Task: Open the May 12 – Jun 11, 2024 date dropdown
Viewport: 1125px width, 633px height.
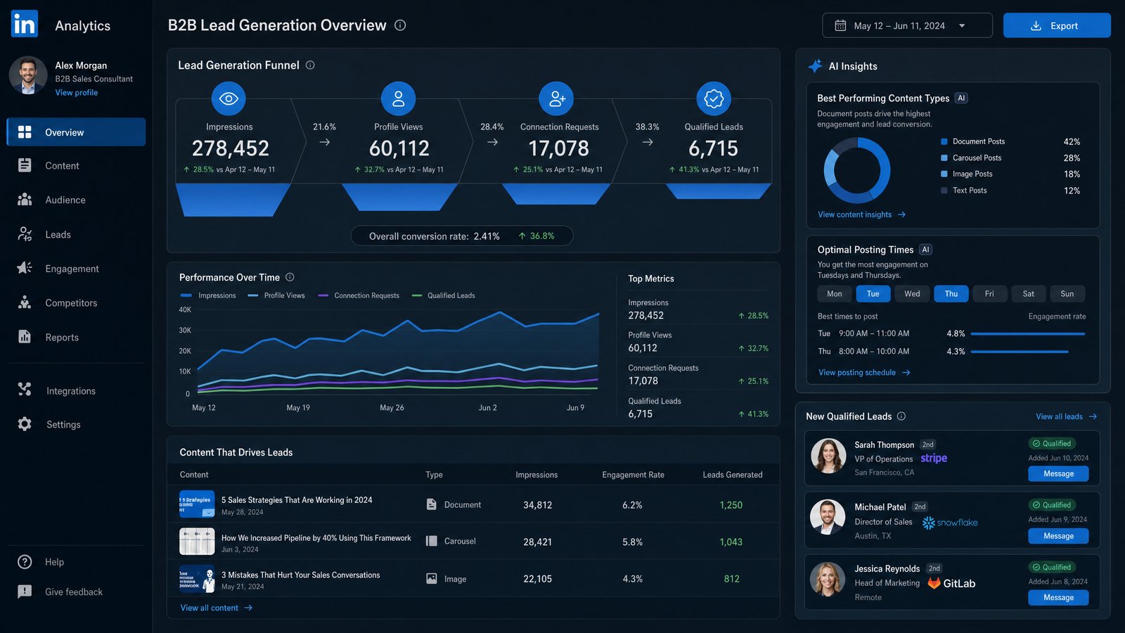Action: [907, 25]
